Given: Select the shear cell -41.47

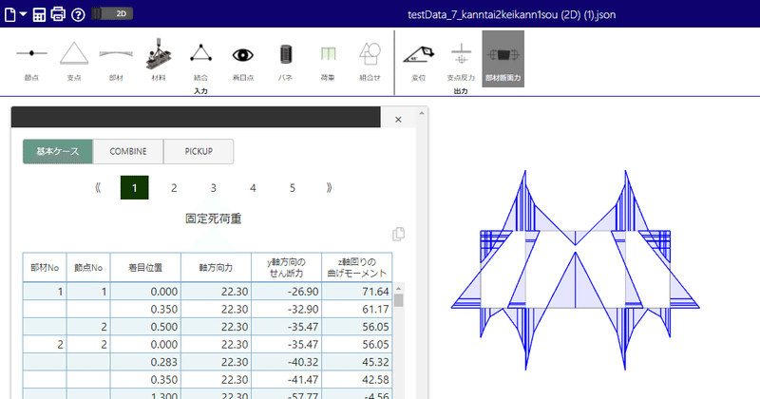Looking at the screenshot, I should pyautogui.click(x=287, y=380).
